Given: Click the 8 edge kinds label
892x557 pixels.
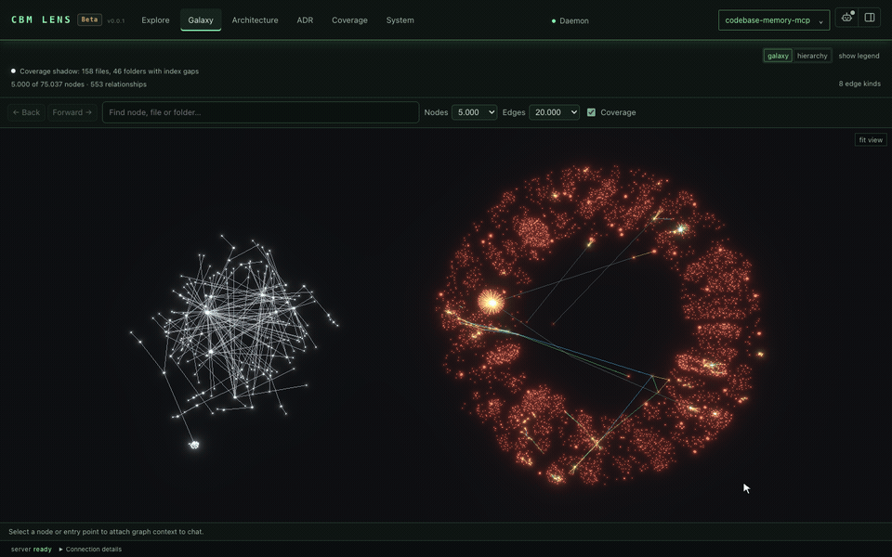Looking at the screenshot, I should (859, 84).
